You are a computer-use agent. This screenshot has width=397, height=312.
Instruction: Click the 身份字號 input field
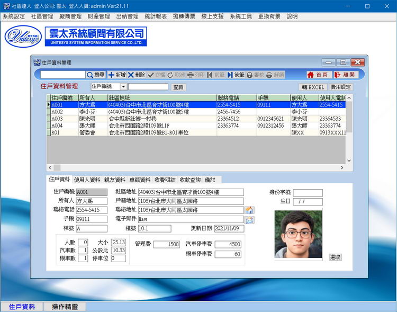[308, 193]
